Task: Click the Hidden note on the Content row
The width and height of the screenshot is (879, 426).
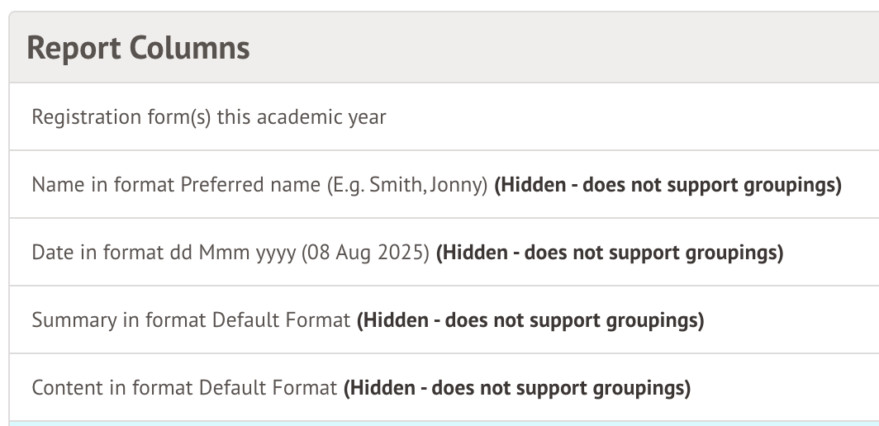Action: pyautogui.click(x=517, y=388)
